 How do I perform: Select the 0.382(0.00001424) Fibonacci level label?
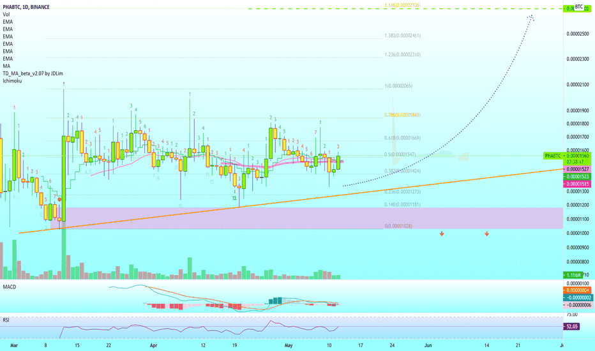402,171
